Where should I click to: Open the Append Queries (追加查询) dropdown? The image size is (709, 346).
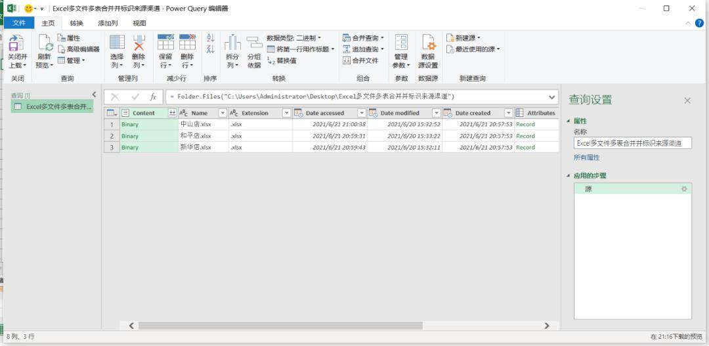(x=363, y=49)
